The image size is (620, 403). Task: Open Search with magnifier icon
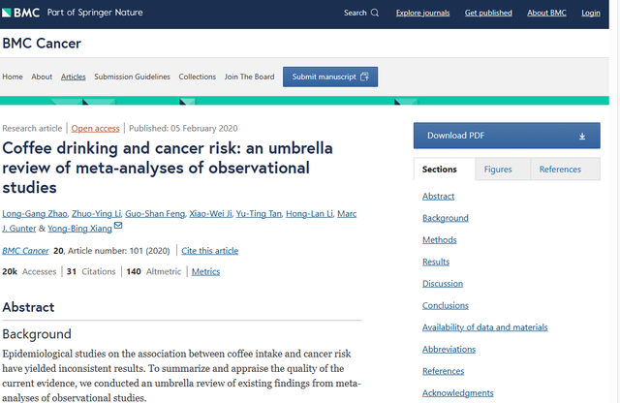tap(361, 13)
